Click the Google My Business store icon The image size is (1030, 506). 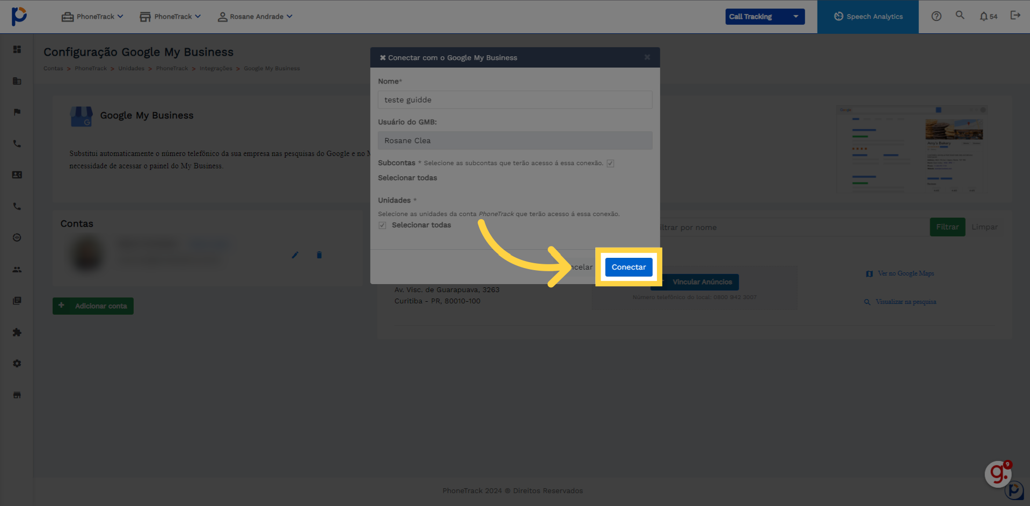click(x=82, y=116)
